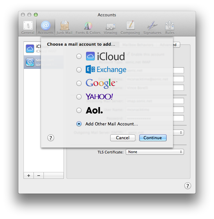214x219 pixels.
Task: Click the Continue button
Action: pos(153,138)
